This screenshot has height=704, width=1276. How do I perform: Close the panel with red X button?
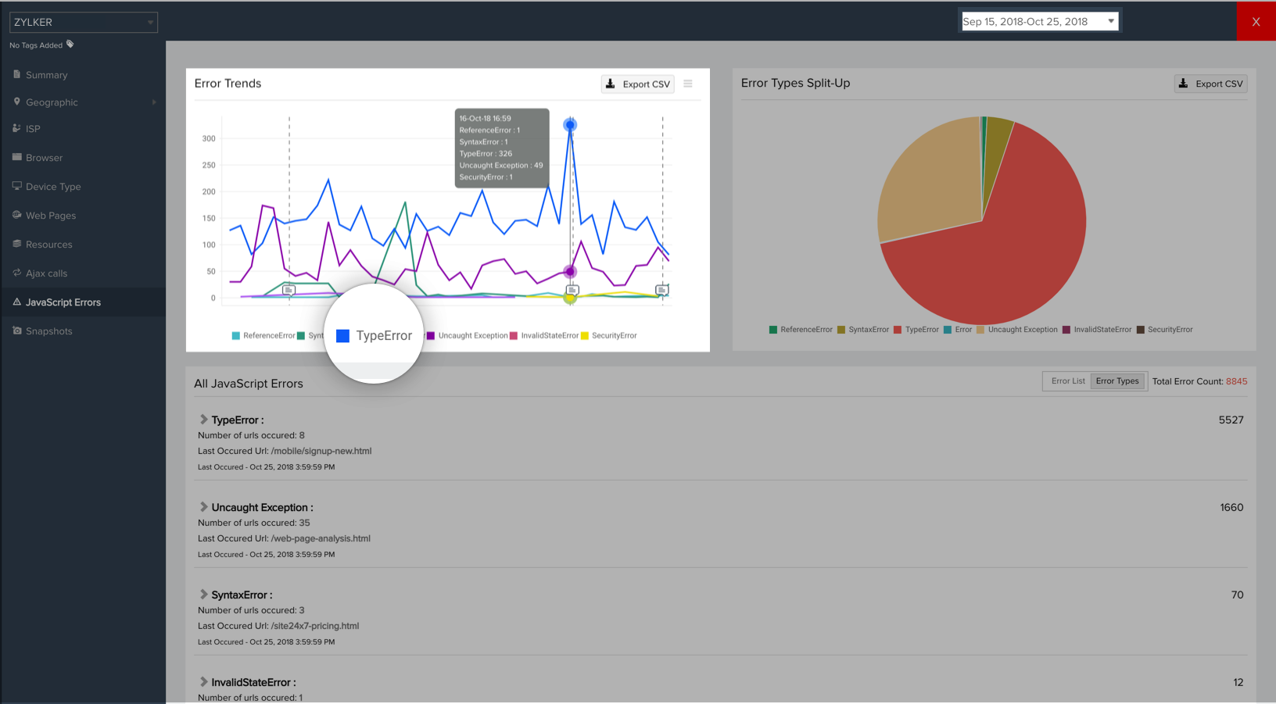pyautogui.click(x=1256, y=21)
